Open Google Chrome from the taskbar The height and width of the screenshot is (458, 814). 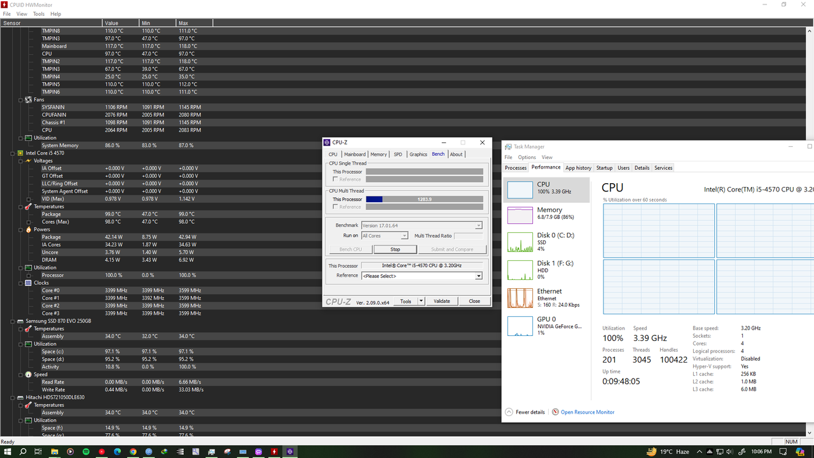coord(133,452)
